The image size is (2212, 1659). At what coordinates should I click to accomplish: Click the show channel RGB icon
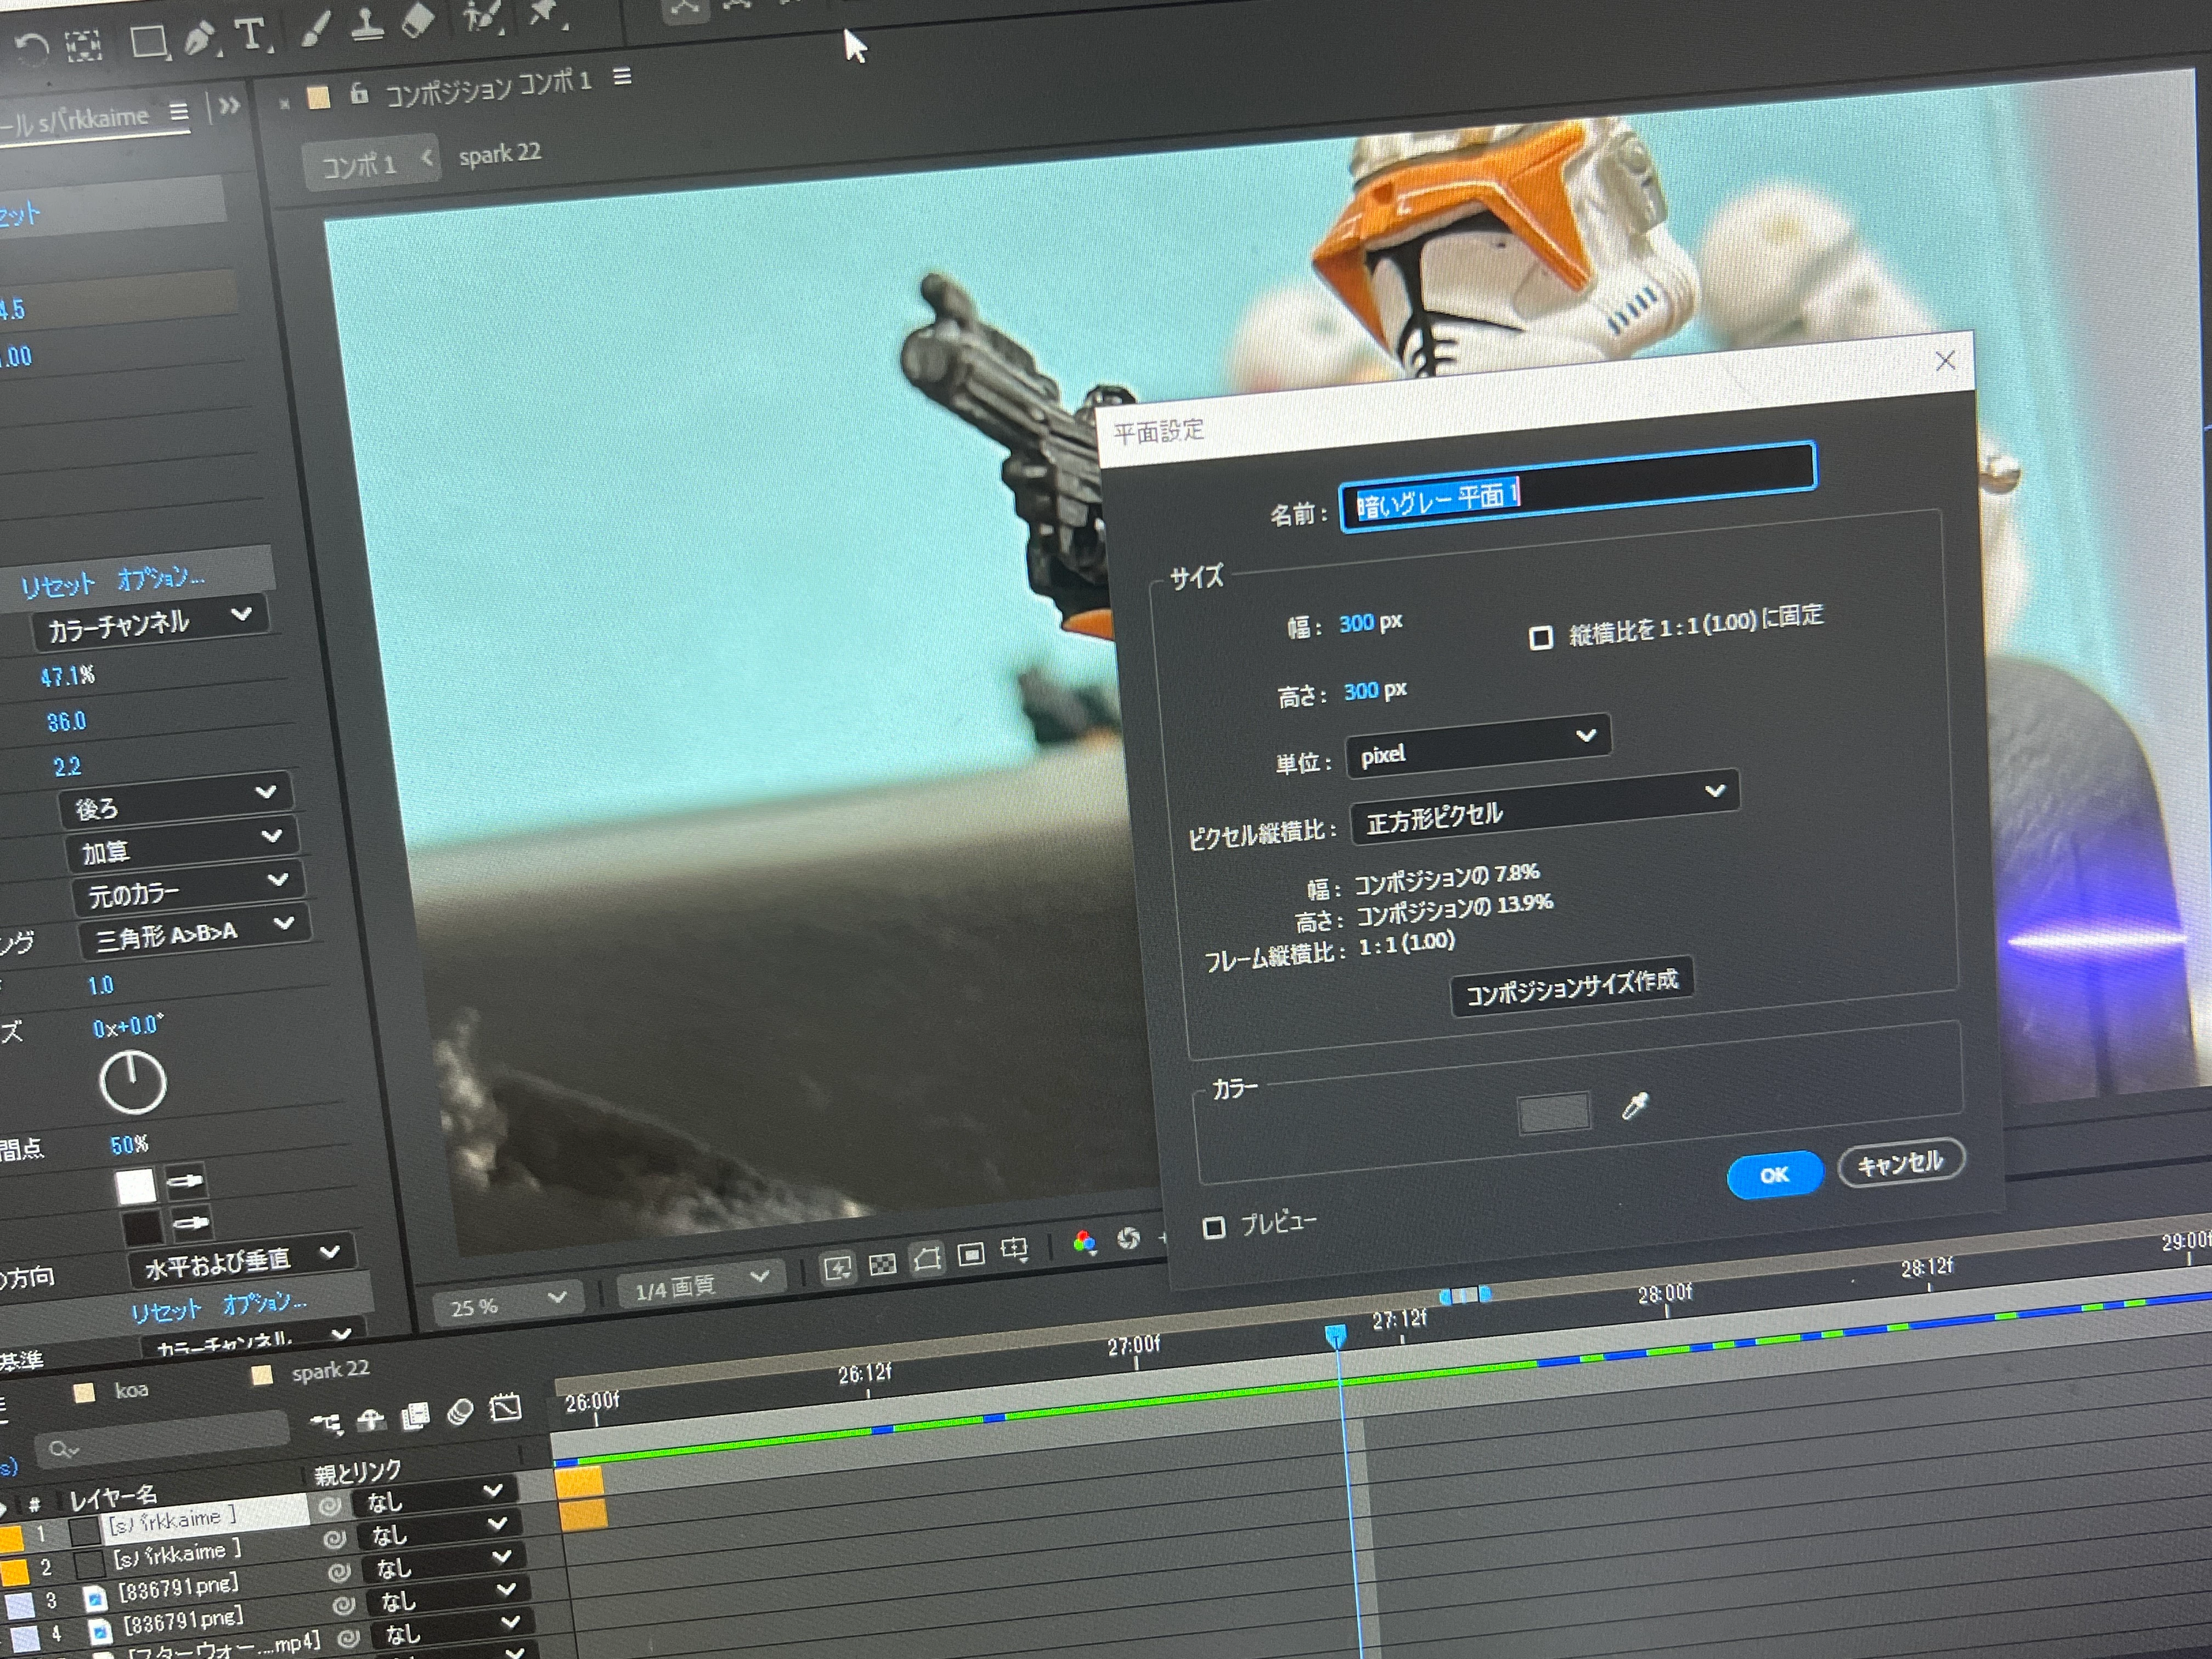coord(1084,1243)
